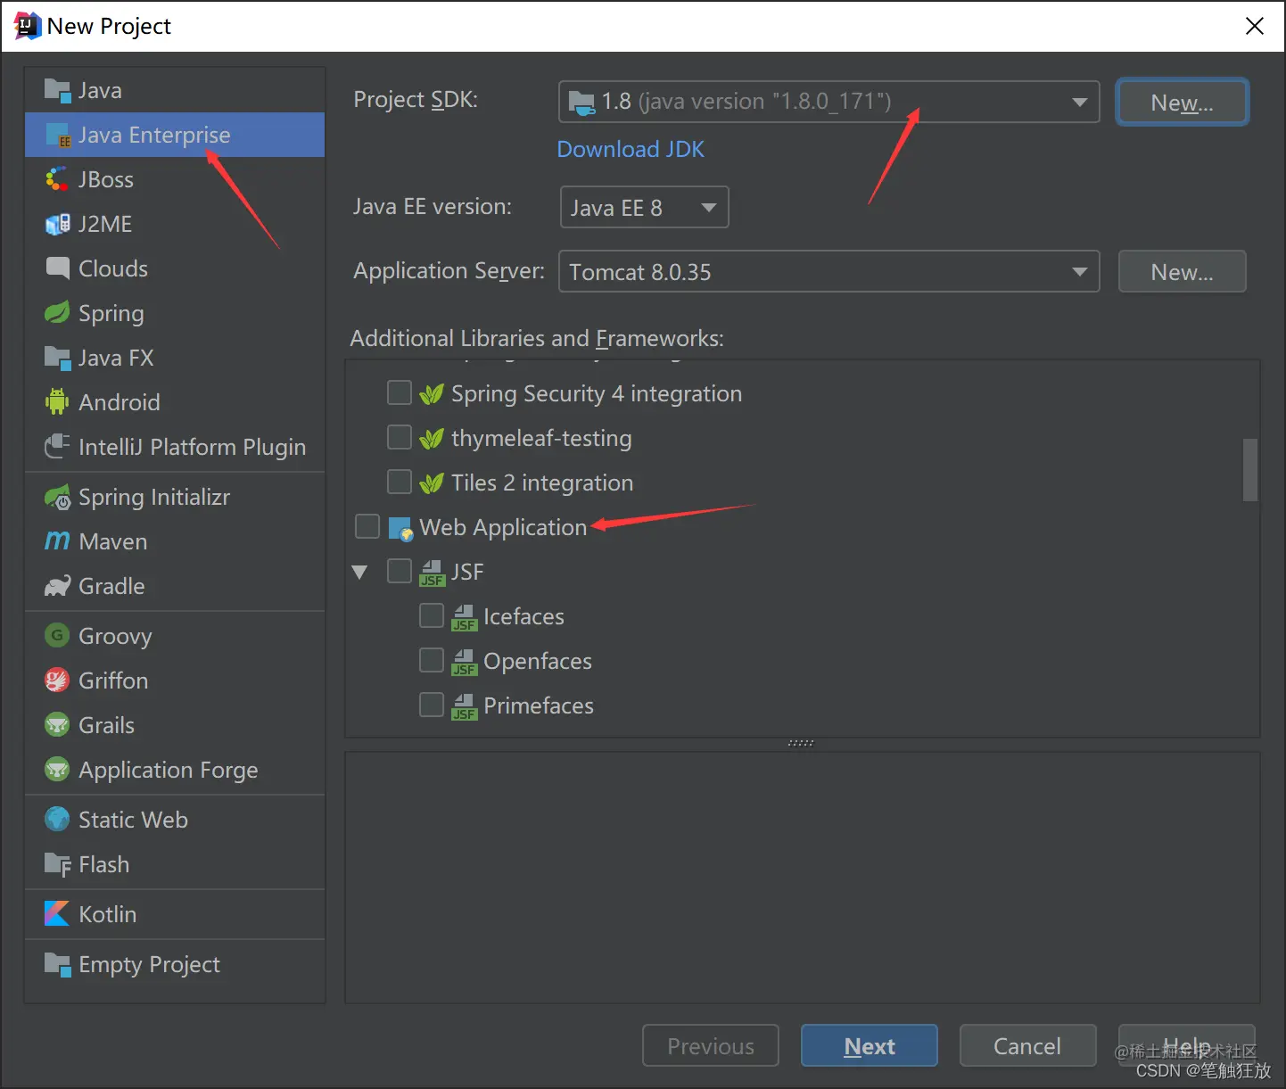Screen dimensions: 1286x1089
Task: Click New button next to Project SDK
Action: tap(1182, 103)
